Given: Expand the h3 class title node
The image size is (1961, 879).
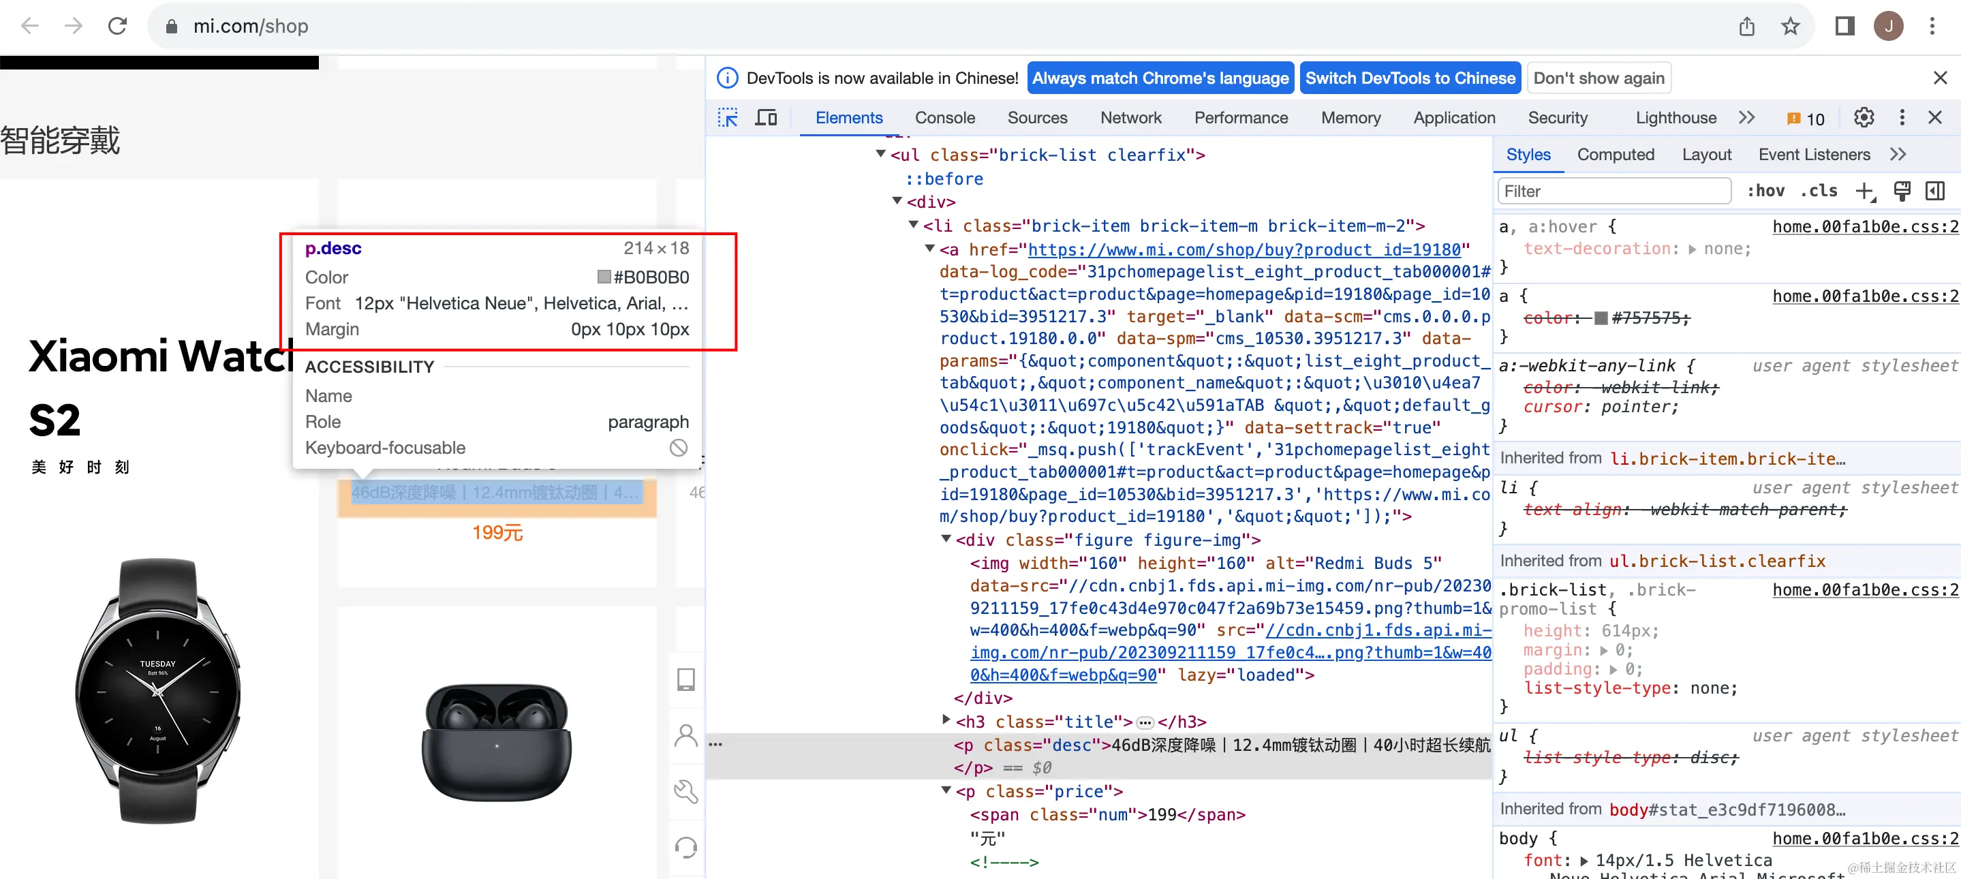Looking at the screenshot, I should 946,719.
